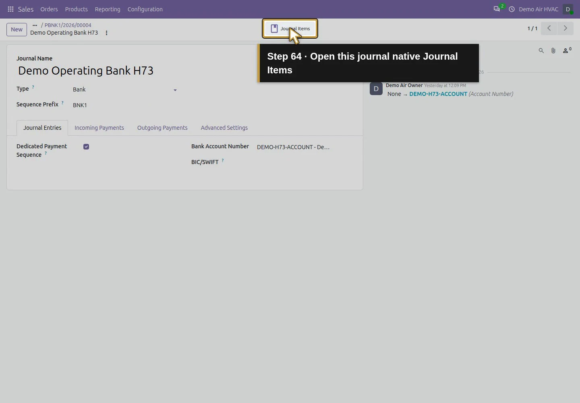The width and height of the screenshot is (580, 403).
Task: Open the activities clock icon
Action: pos(512,9)
